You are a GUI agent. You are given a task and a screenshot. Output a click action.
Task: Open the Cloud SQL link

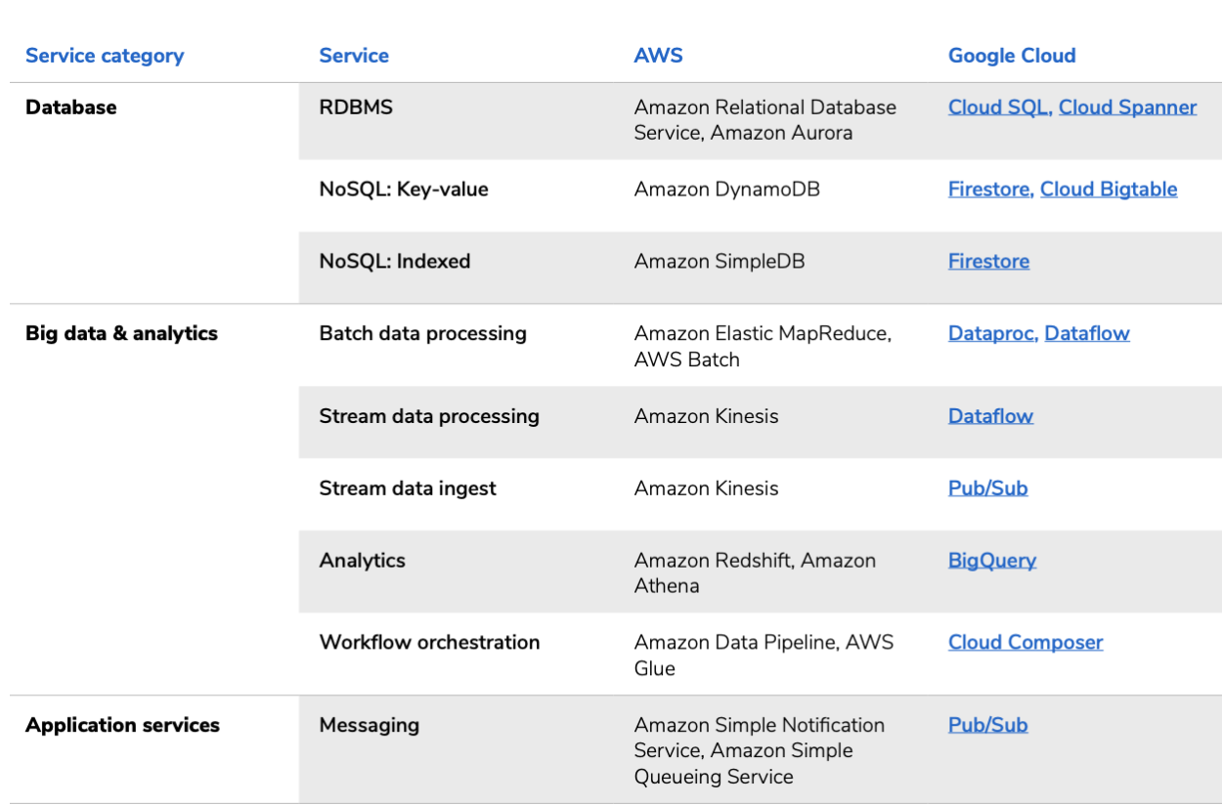(1000, 107)
